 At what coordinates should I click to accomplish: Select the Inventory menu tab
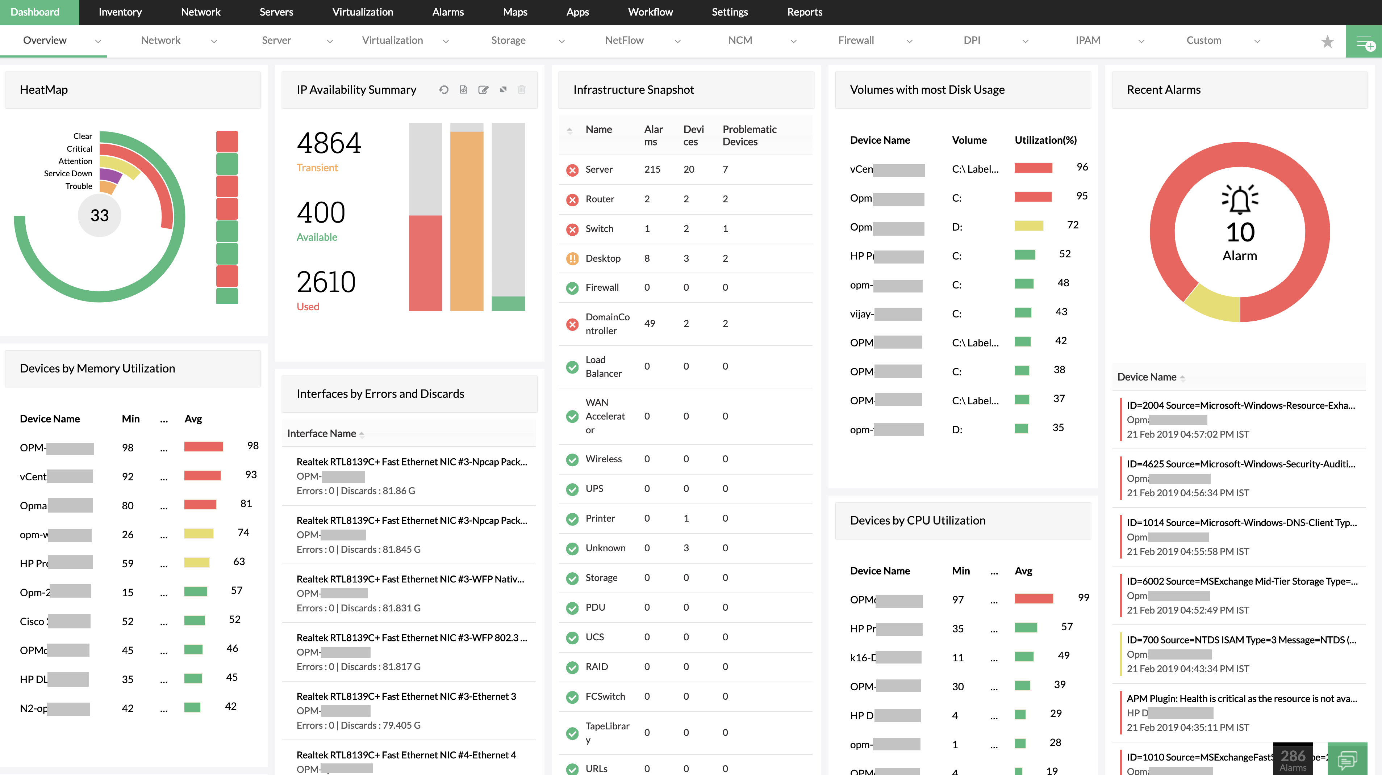point(120,11)
